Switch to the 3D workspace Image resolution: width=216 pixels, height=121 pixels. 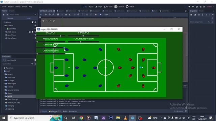[91, 7]
